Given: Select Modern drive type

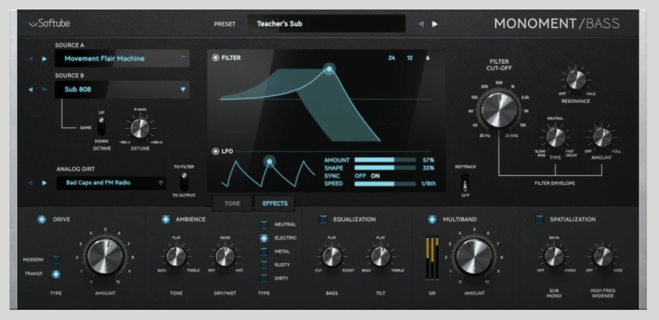Looking at the screenshot, I should point(56,259).
